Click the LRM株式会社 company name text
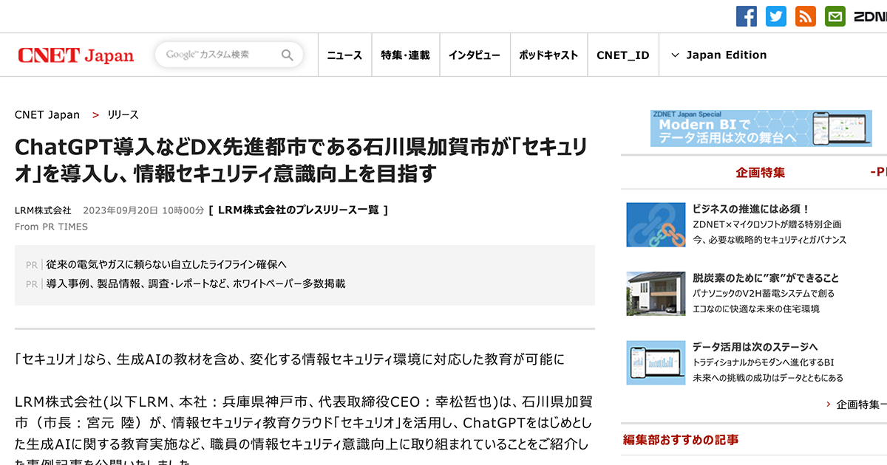 (x=43, y=210)
